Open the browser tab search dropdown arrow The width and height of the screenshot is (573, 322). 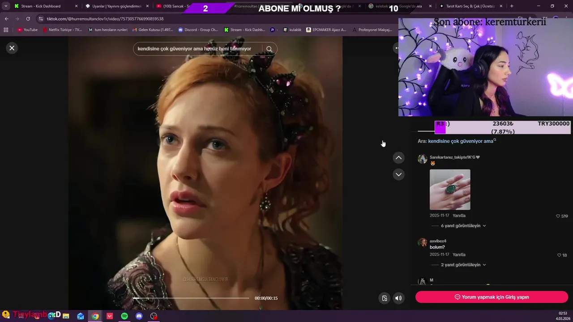tap(6, 6)
